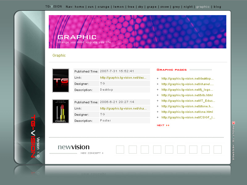Open the tj_logo... link in Graphic Pages

tap(187, 90)
